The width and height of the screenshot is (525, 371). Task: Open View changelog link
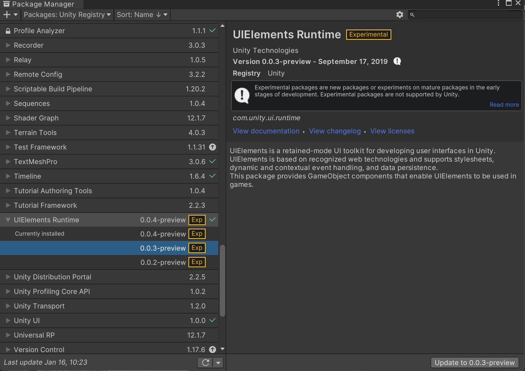[335, 131]
